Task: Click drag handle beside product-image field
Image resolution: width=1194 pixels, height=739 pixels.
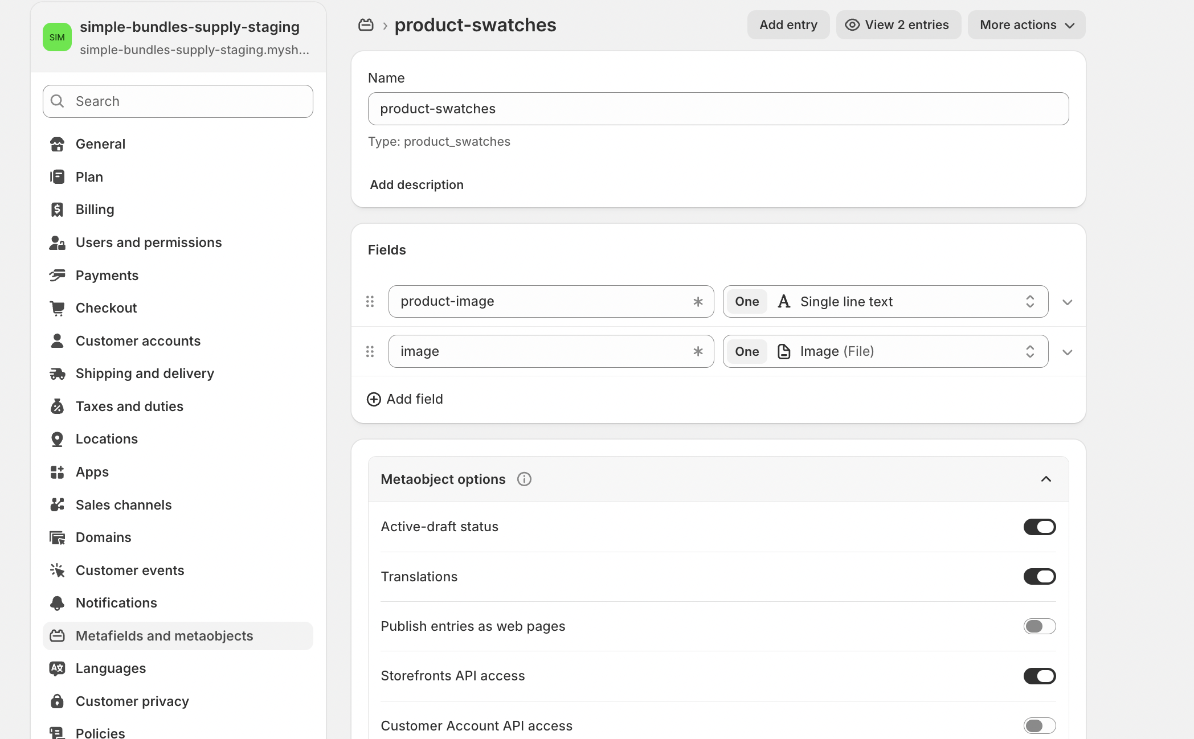Action: point(370,302)
